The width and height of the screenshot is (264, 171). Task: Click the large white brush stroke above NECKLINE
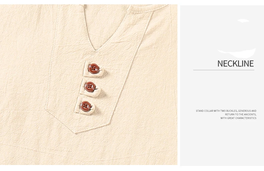point(237,53)
